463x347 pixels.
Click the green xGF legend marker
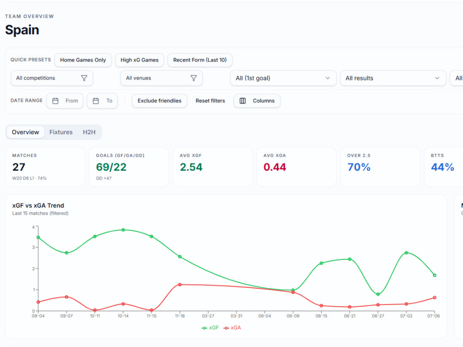[204, 328]
